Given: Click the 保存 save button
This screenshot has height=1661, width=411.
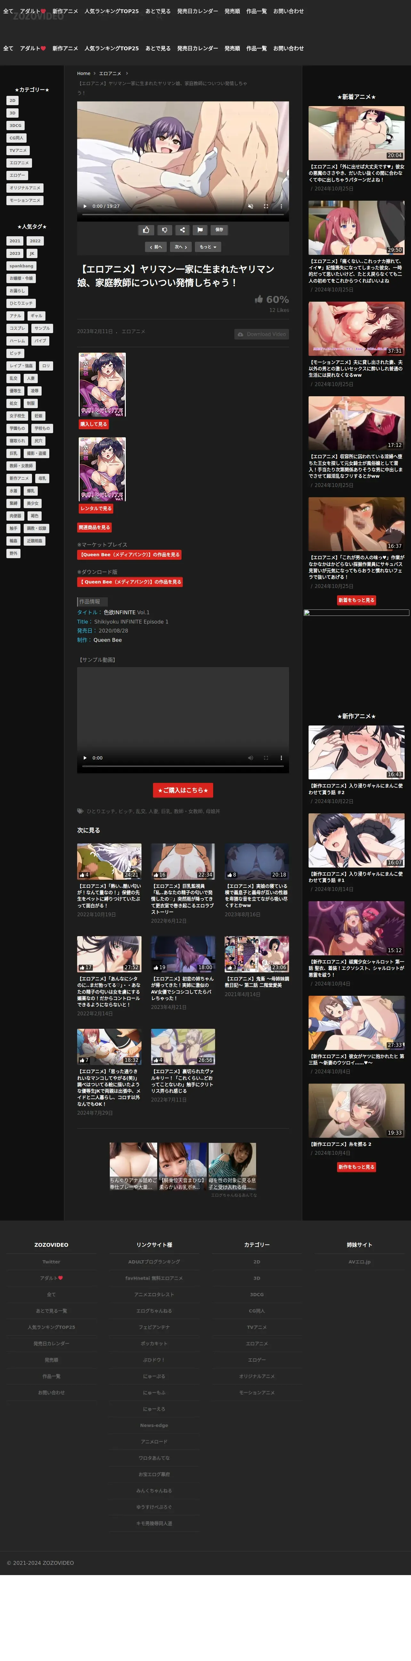Looking at the screenshot, I should (x=219, y=230).
